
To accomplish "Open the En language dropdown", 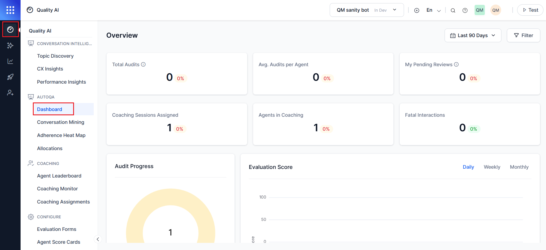I will 433,10.
